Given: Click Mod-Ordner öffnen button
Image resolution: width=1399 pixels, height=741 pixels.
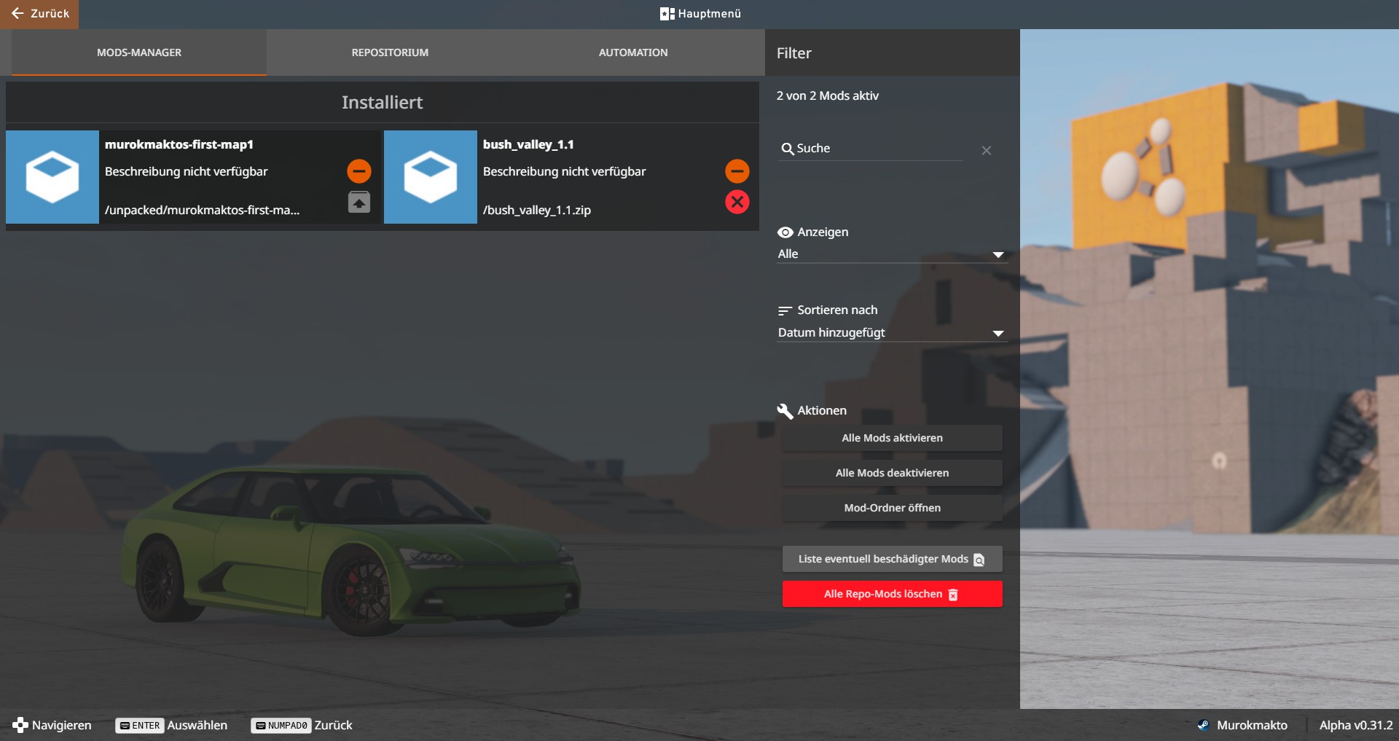Looking at the screenshot, I should (892, 508).
